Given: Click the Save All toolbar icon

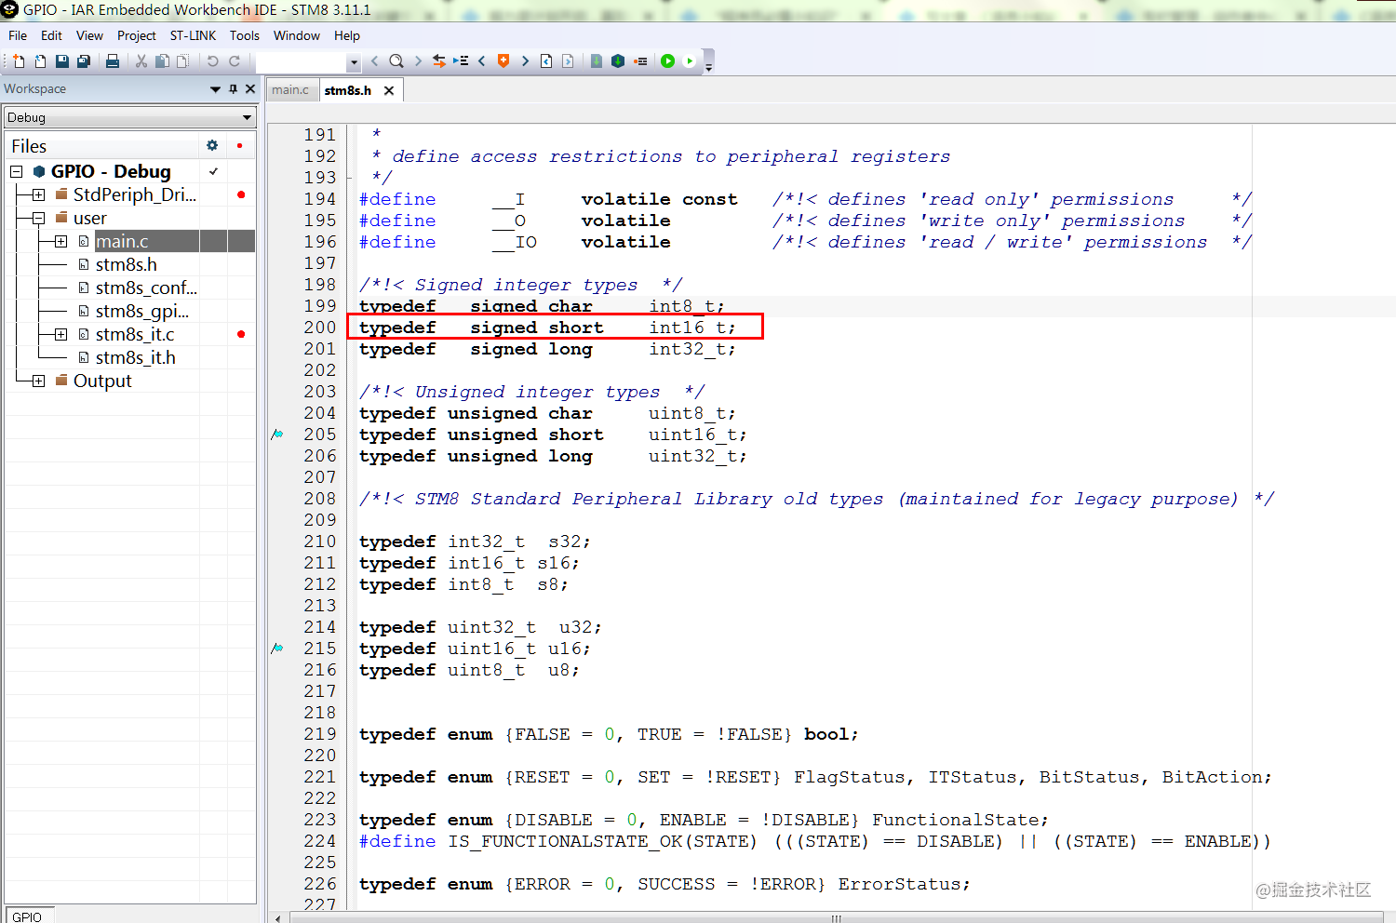Looking at the screenshot, I should pyautogui.click(x=84, y=61).
